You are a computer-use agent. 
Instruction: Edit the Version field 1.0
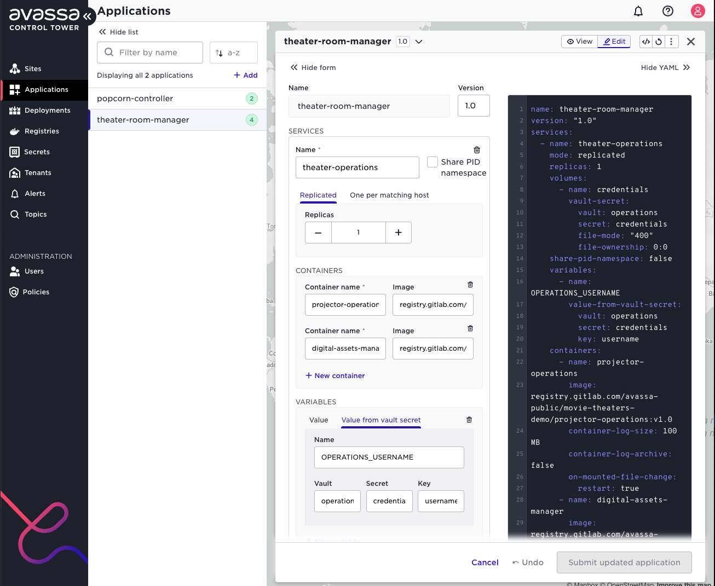474,106
